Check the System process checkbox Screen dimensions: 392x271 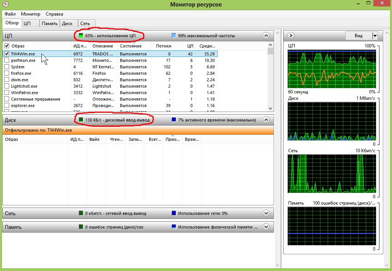[7, 67]
